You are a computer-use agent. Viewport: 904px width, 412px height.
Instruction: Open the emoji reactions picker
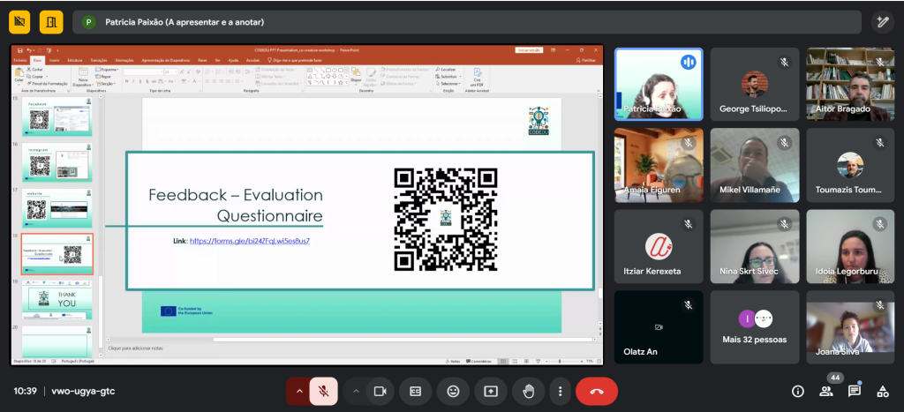pyautogui.click(x=453, y=391)
